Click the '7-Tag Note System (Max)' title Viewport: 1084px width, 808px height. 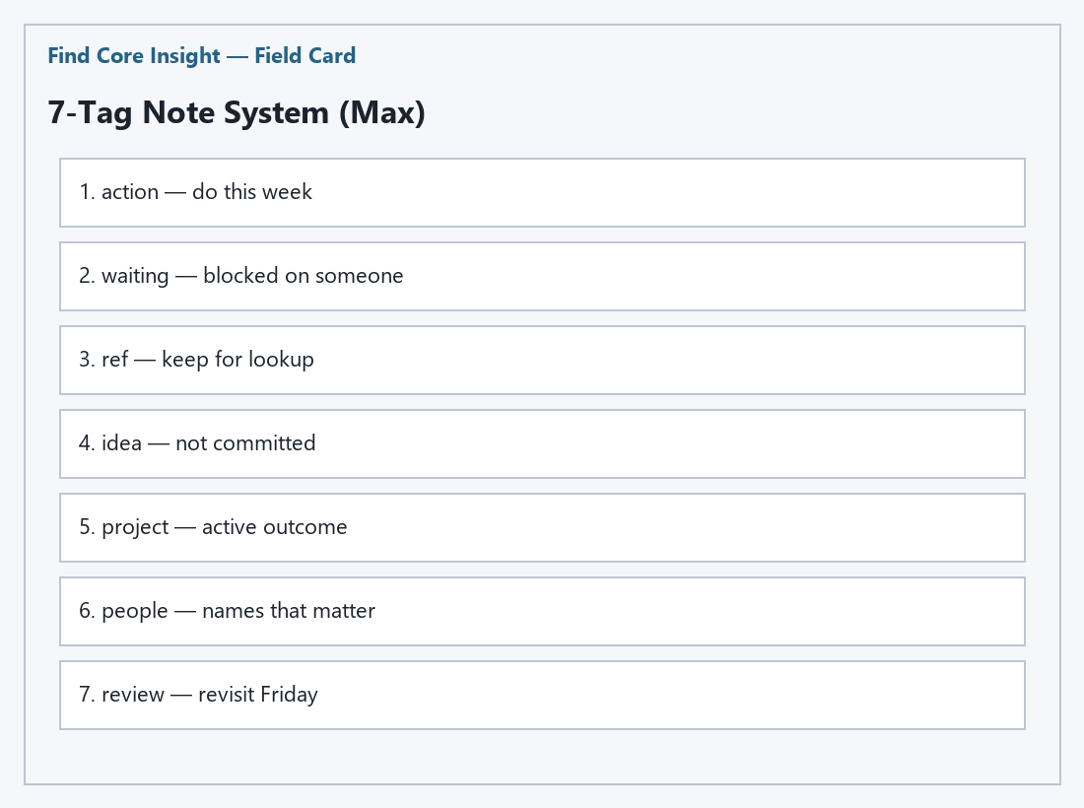(x=237, y=112)
